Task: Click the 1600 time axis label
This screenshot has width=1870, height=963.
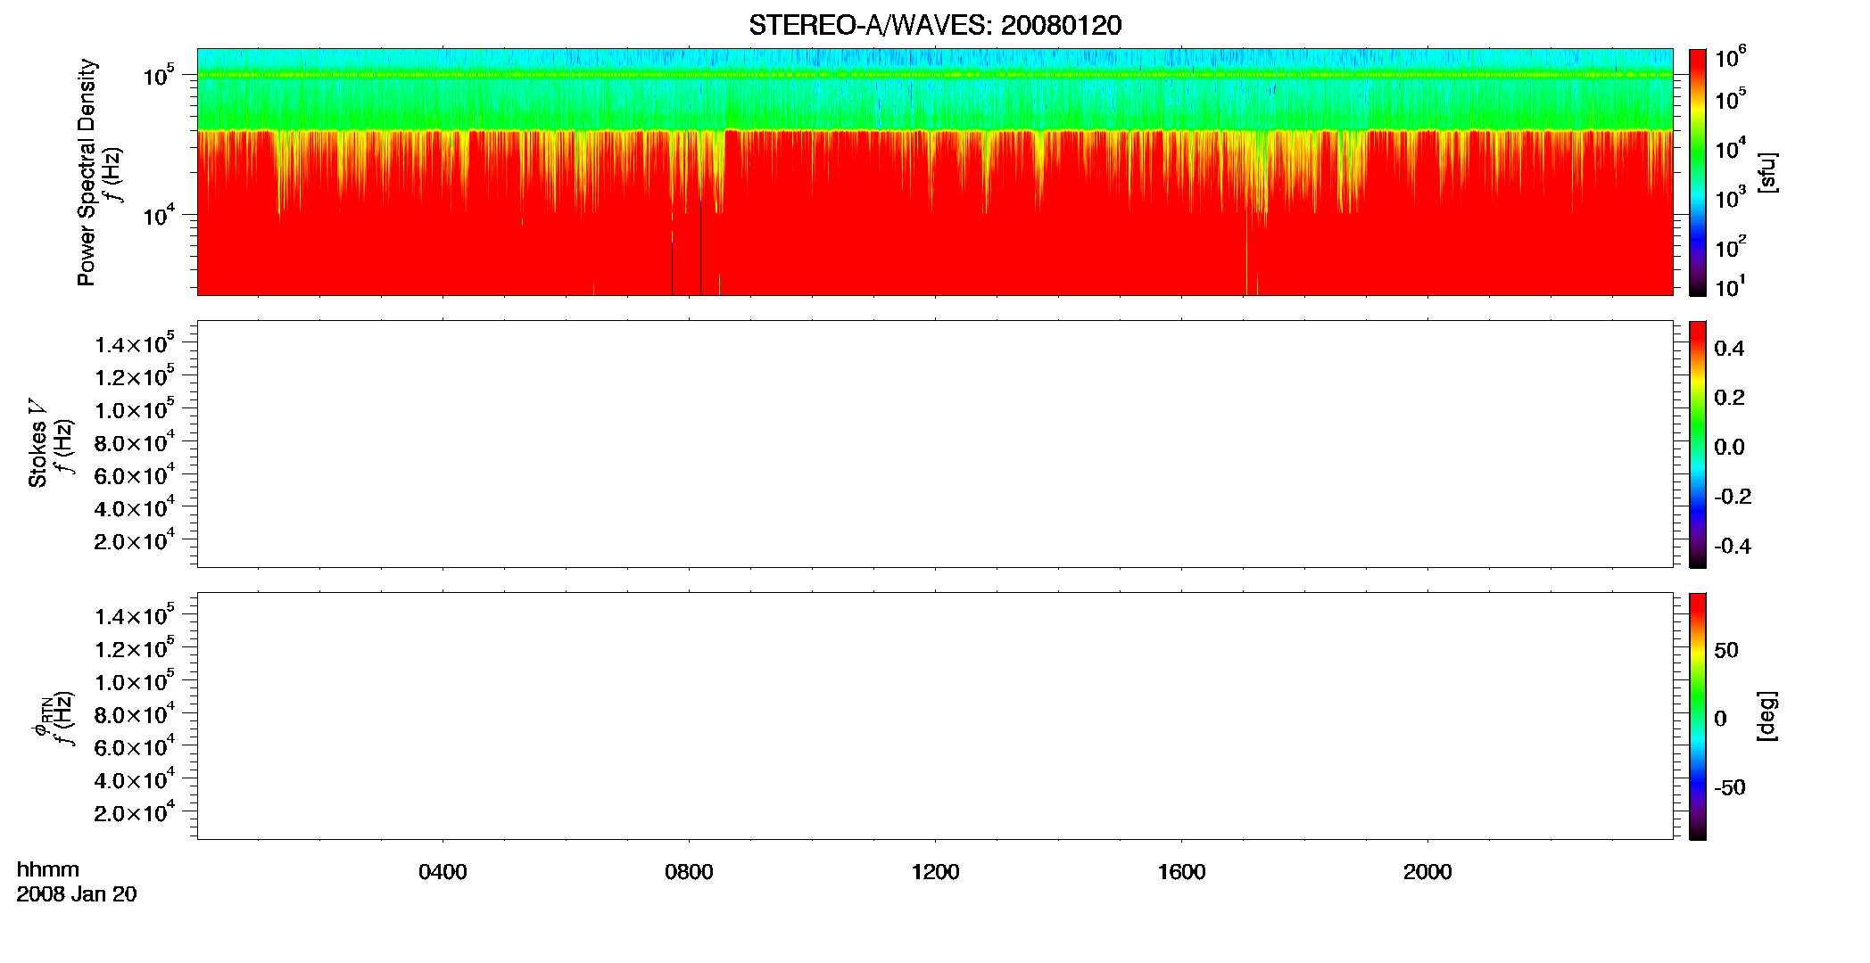Action: [x=1181, y=872]
